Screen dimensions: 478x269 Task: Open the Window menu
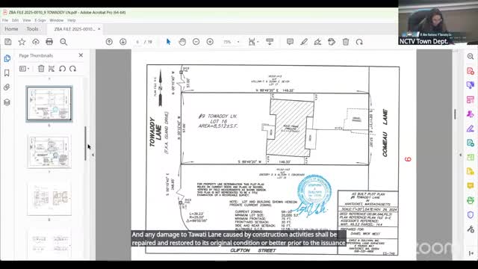tap(57, 20)
